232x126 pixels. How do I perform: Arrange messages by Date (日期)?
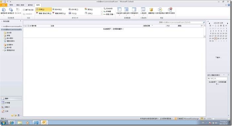(44, 10)
